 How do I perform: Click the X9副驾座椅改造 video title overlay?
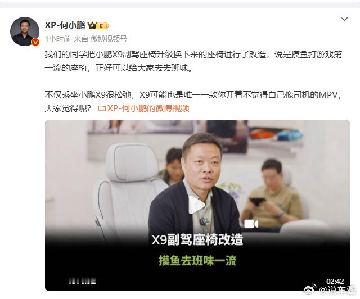coord(197,240)
